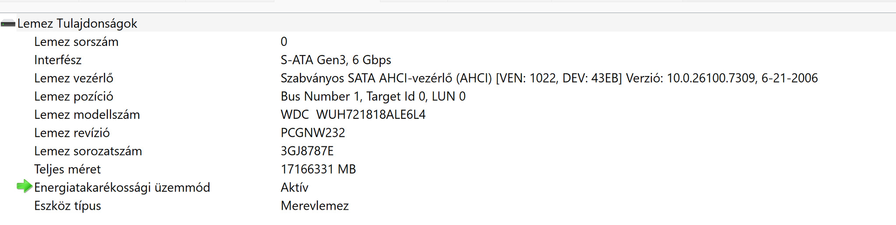Select the Lemez sorszám row label
The image size is (896, 225).
tap(76, 42)
